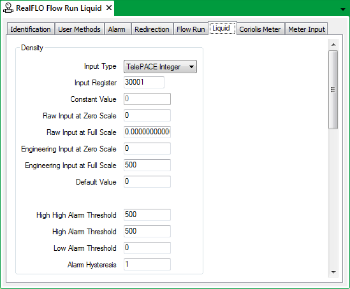Click the Engineering Input at Zero Scale label
This screenshot has width=350, height=289.
69,149
